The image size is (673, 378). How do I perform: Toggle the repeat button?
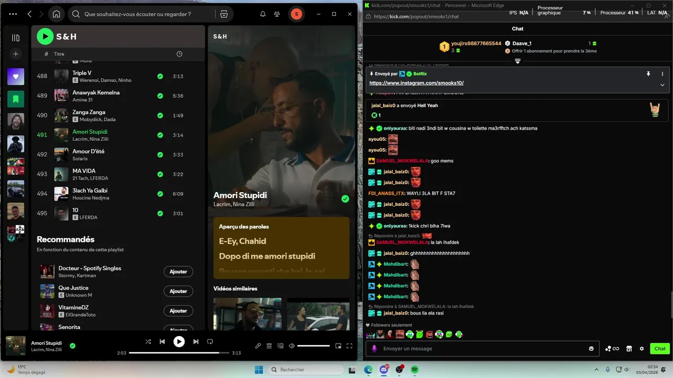click(x=210, y=341)
